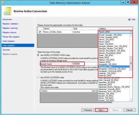This screenshot has height=115, width=139.
Task: Choose Greek_BIN2 collation
Action: click(x=104, y=57)
